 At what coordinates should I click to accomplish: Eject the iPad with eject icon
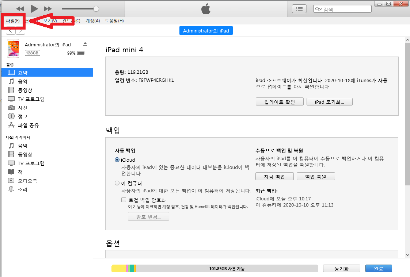coord(85,44)
